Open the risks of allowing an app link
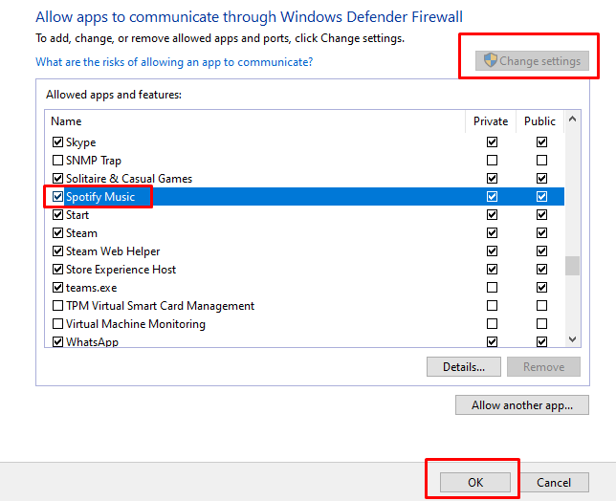Image resolution: width=616 pixels, height=501 pixels. [174, 62]
